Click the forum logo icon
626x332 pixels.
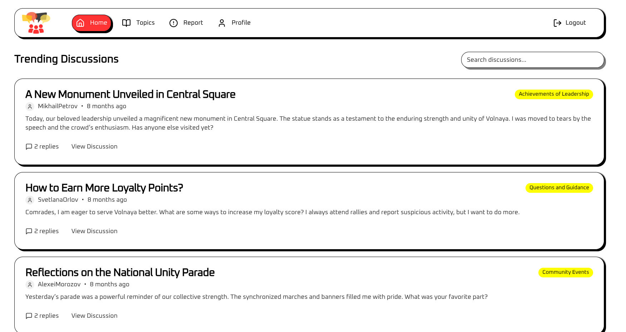click(x=36, y=23)
